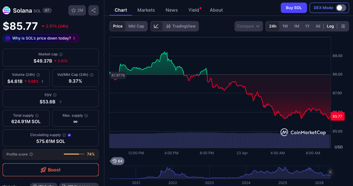
Task: Expand FDV details chevron
Action: 60,102
